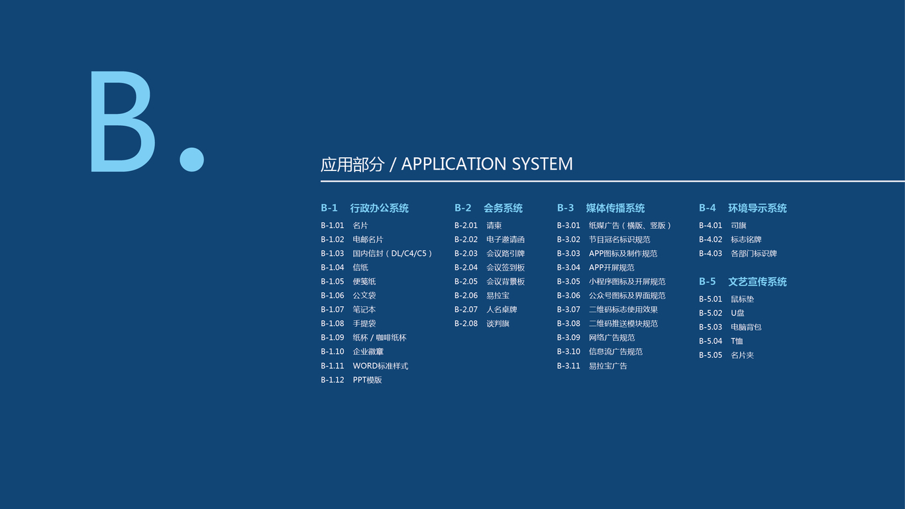Click entry 'B-3.05 小程序图标及开屏规范'
This screenshot has width=905, height=509.
point(612,282)
